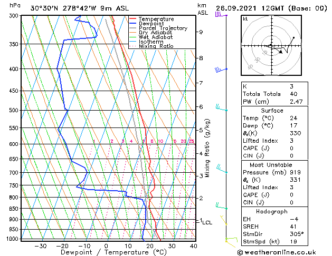Click the surface θe value '330'
This screenshot has height=256, width=332.
[296, 133]
